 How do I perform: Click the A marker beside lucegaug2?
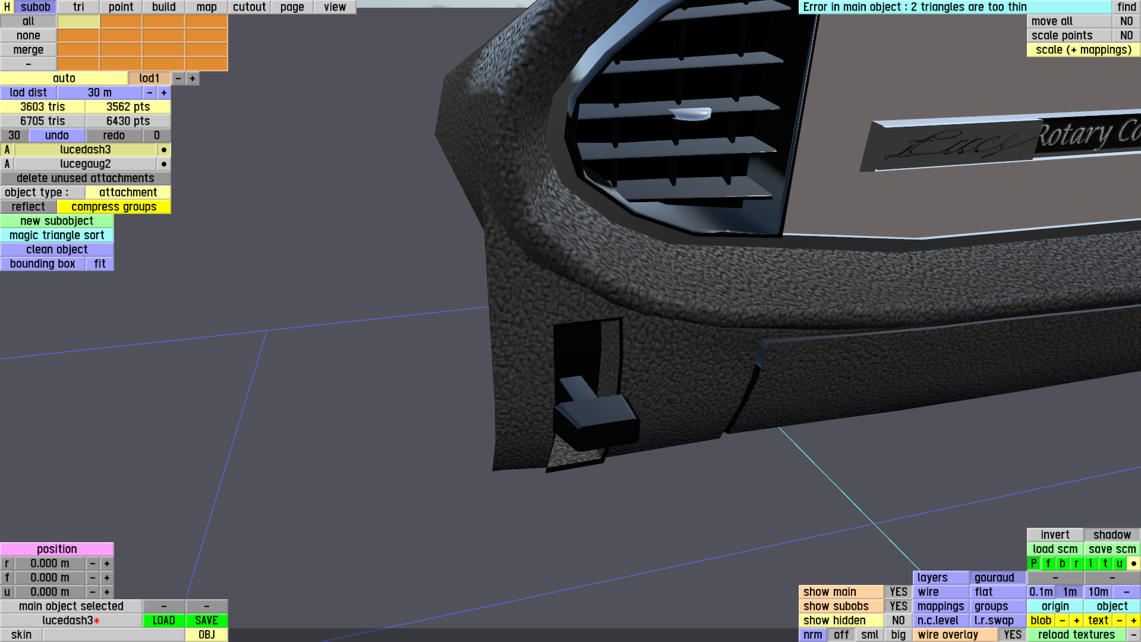click(x=7, y=164)
